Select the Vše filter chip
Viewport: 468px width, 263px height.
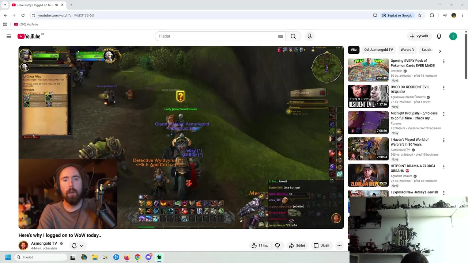point(354,50)
